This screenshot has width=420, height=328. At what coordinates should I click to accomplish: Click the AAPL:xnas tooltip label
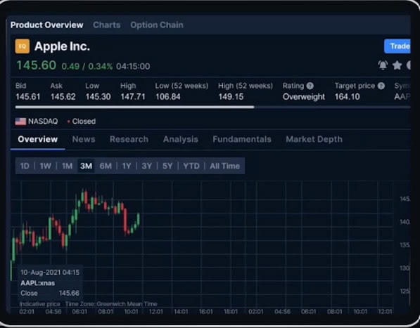click(37, 283)
